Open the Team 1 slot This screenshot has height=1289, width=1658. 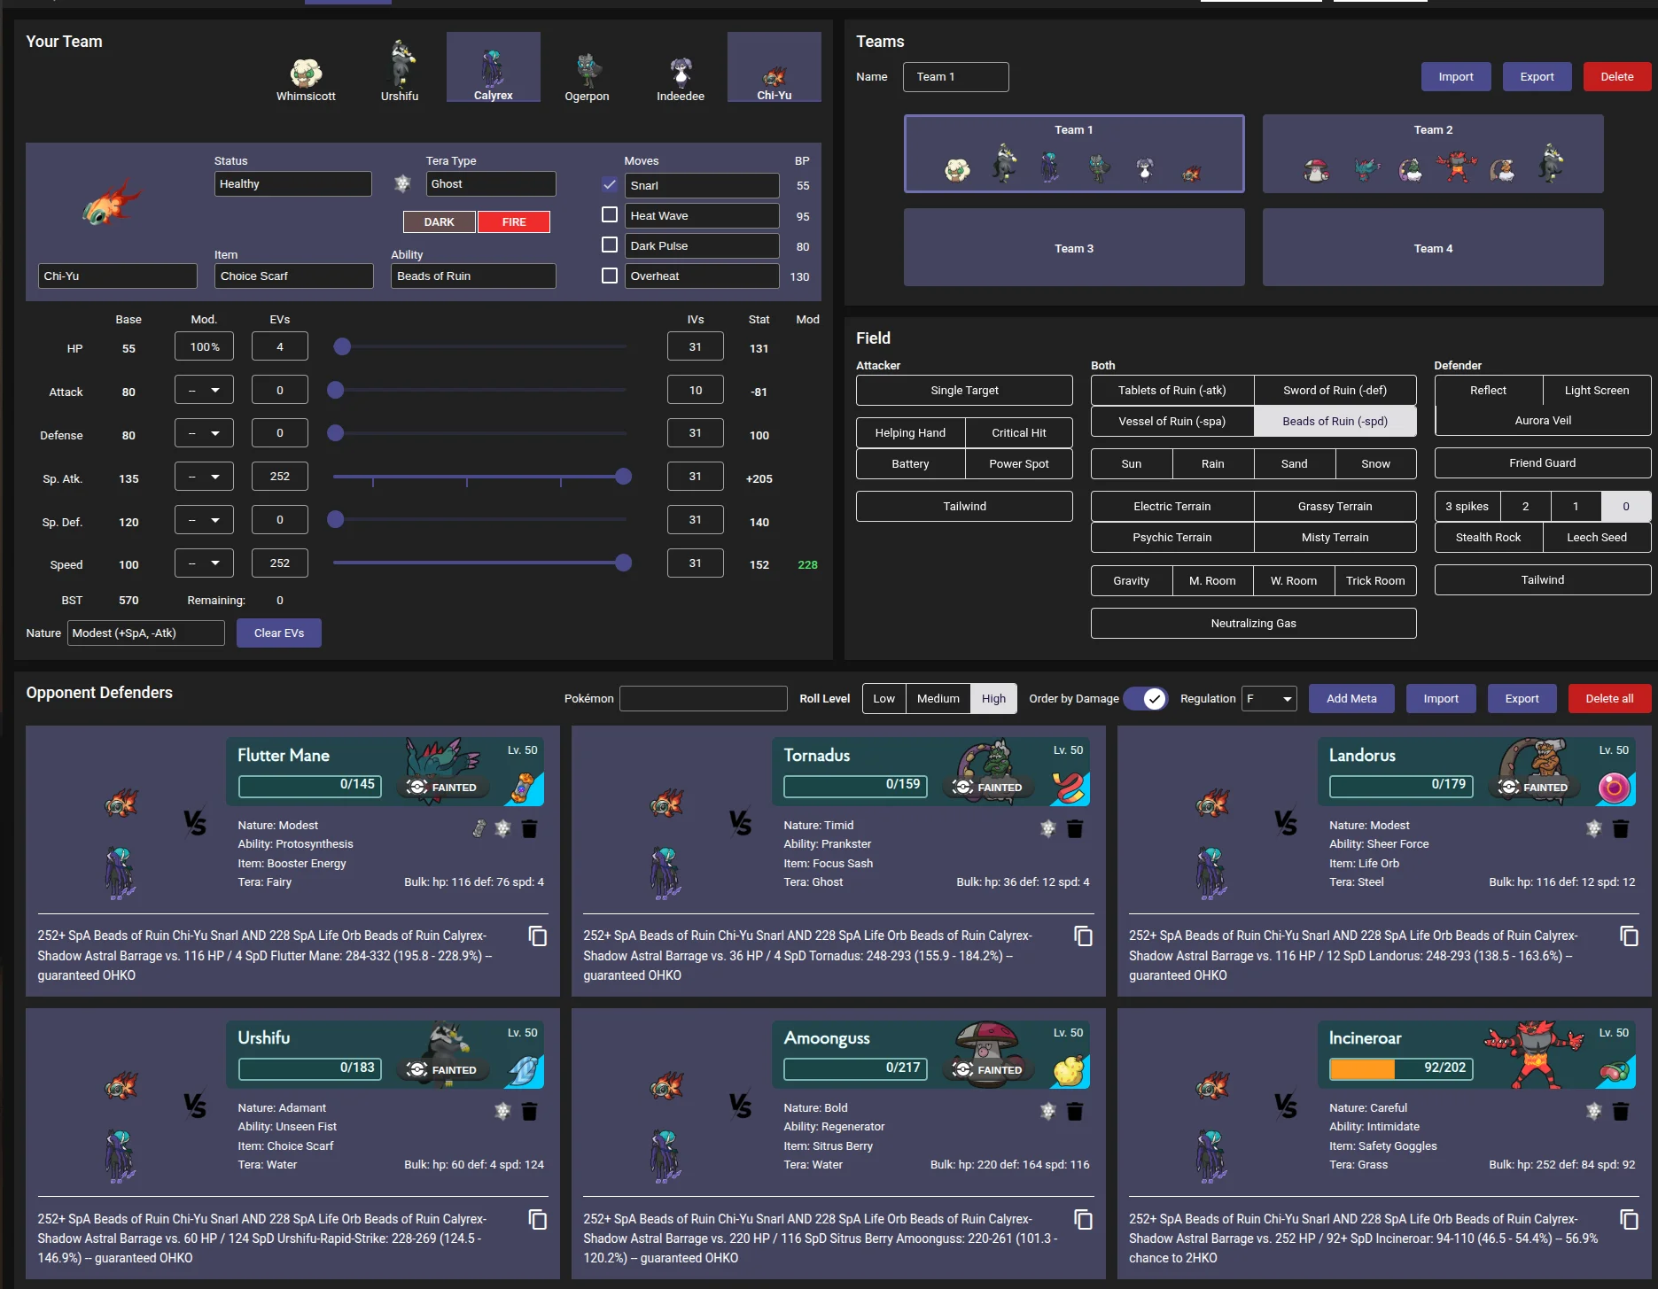tap(1074, 154)
